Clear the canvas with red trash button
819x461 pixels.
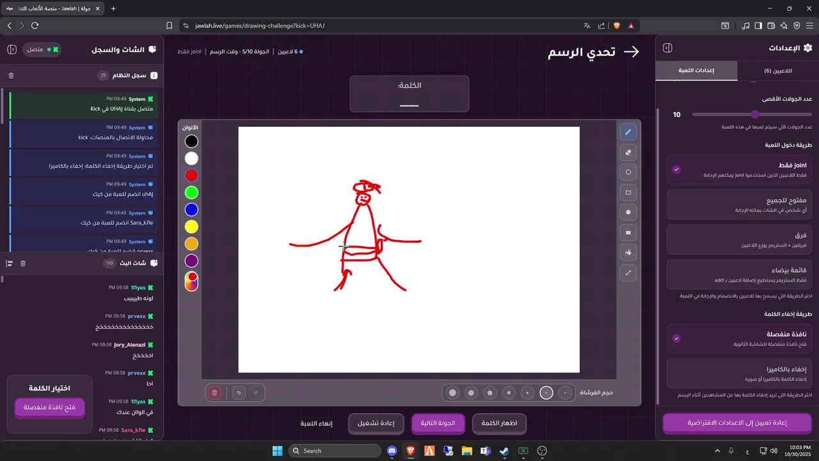(215, 392)
